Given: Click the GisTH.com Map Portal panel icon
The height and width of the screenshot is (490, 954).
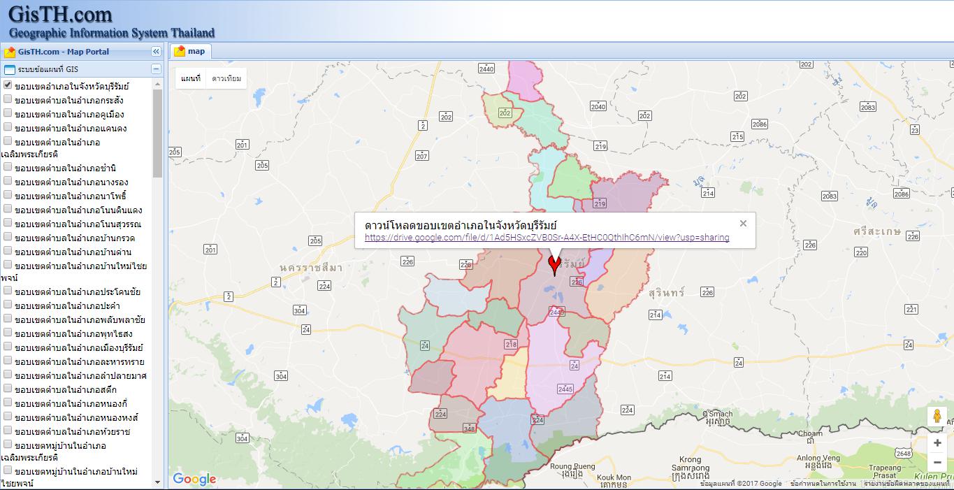Looking at the screenshot, I should [10, 52].
